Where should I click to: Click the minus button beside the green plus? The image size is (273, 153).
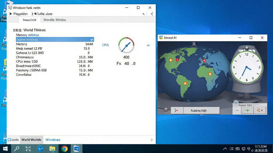[237, 110]
